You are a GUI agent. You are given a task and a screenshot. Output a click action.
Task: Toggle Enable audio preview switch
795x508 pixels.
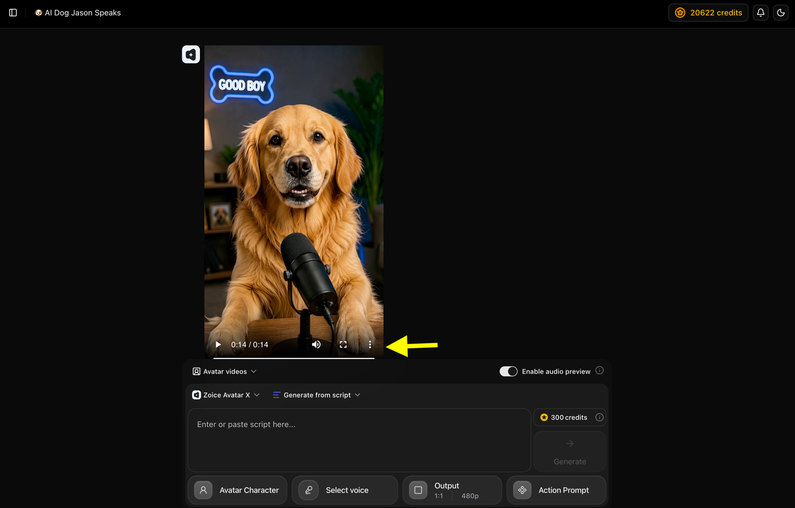click(x=508, y=371)
